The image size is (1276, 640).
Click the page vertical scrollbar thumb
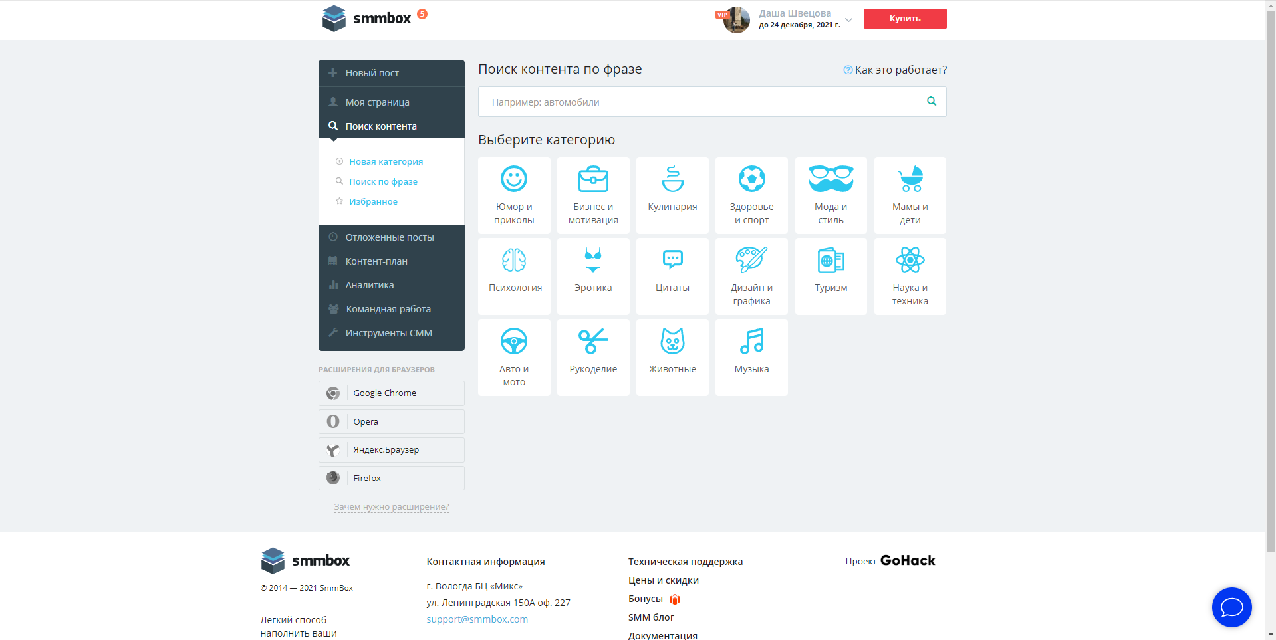click(x=1271, y=281)
